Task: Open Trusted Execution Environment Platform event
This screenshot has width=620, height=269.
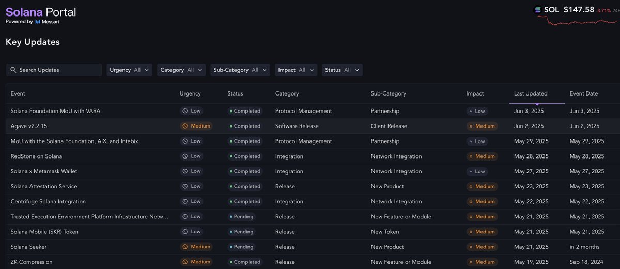Action: (89, 217)
